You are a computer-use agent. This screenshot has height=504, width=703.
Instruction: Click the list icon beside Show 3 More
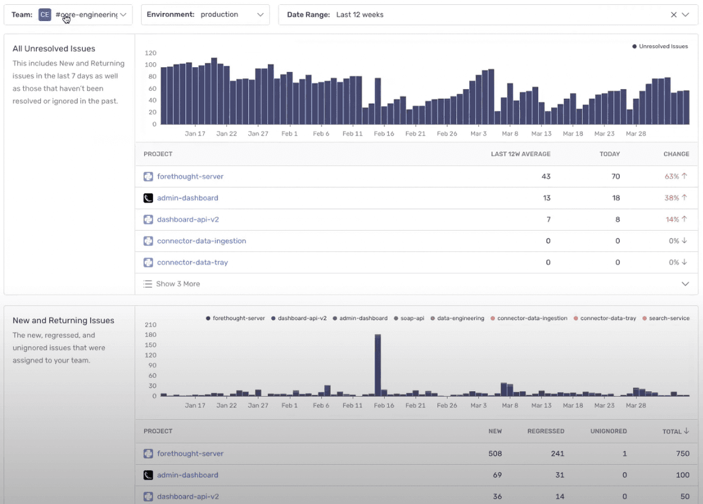pyautogui.click(x=148, y=284)
